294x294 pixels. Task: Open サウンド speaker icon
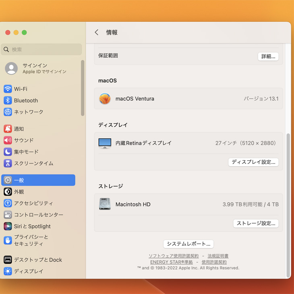click(8, 140)
